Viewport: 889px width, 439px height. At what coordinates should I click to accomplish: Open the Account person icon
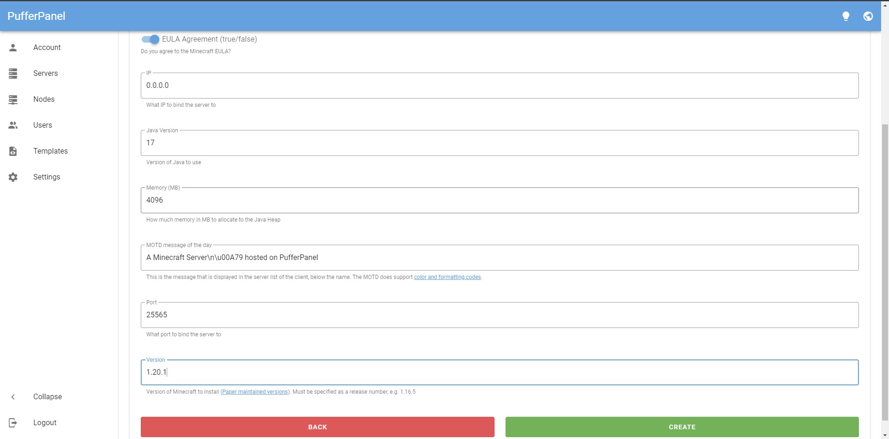(x=13, y=47)
